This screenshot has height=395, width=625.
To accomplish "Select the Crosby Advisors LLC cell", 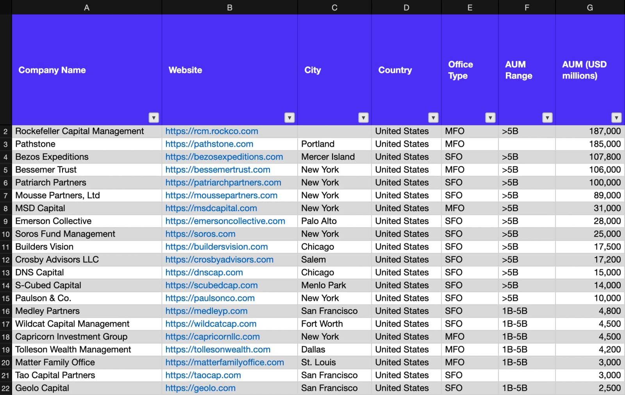I will click(87, 260).
